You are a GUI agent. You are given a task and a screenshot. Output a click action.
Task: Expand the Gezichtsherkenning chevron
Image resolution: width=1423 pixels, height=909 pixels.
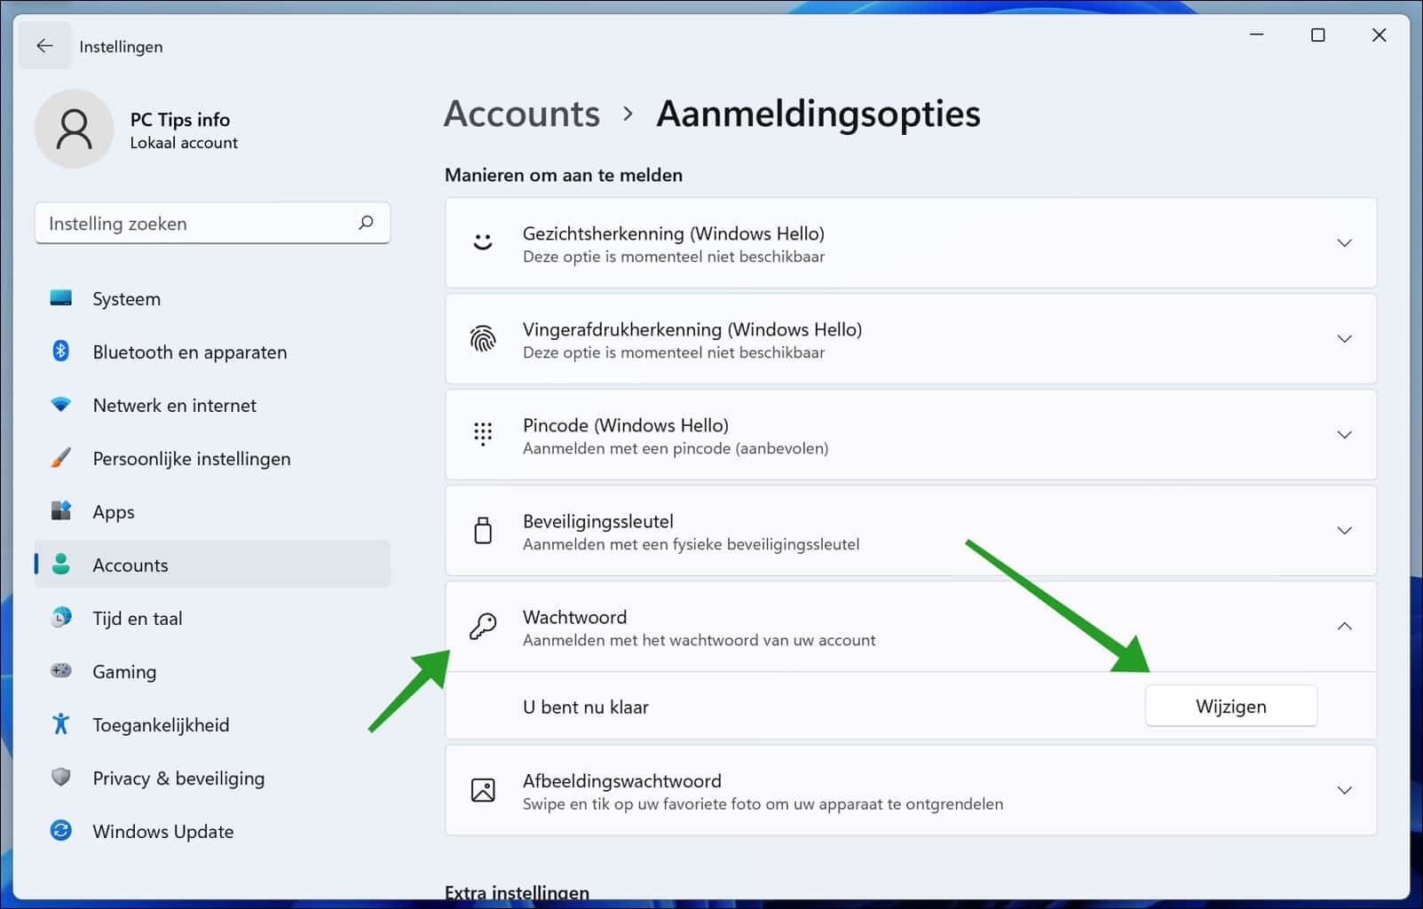click(x=1345, y=242)
